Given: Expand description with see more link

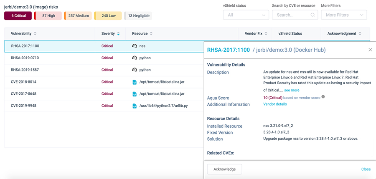Looking at the screenshot, I should coord(292,91).
